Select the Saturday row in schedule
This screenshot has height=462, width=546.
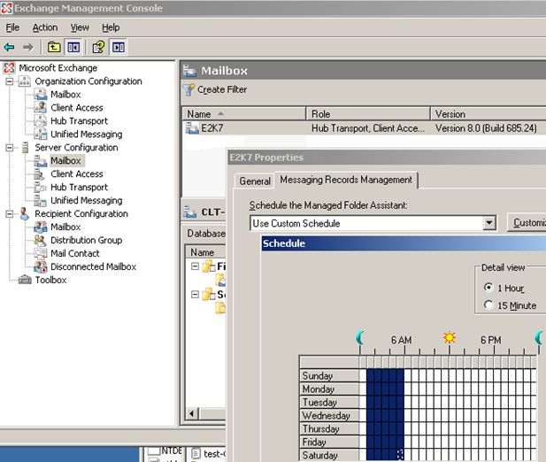coord(329,455)
